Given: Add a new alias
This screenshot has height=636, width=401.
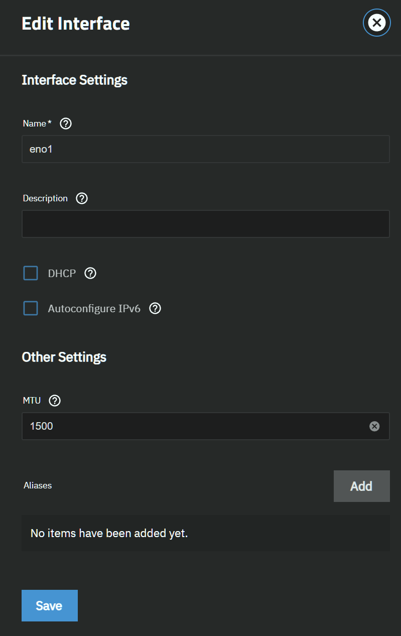Looking at the screenshot, I should coord(362,486).
